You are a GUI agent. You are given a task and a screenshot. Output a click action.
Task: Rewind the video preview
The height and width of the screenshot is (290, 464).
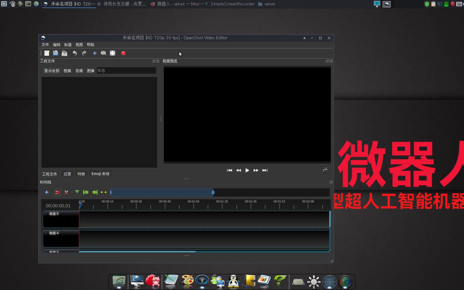click(x=238, y=170)
